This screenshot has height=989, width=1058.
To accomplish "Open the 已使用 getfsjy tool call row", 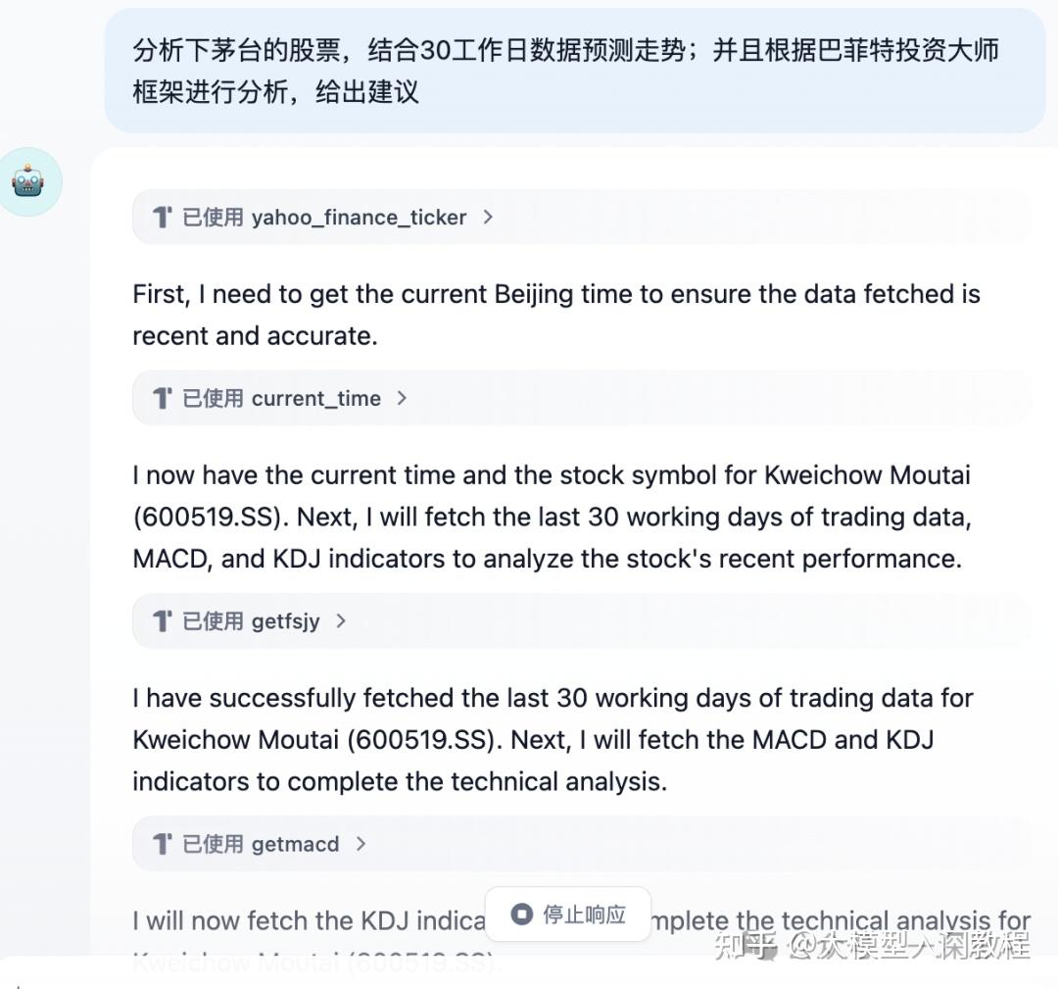I will (x=582, y=621).
